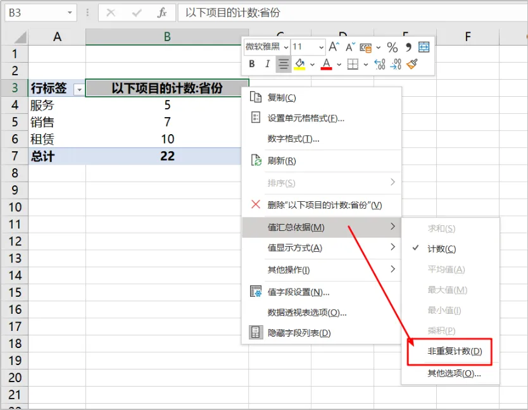
Task: Click the center align icon in mini toolbar
Action: (284, 64)
